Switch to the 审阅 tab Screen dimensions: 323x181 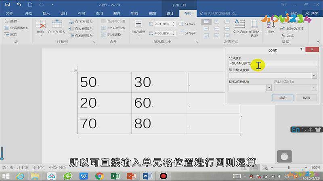134,13
